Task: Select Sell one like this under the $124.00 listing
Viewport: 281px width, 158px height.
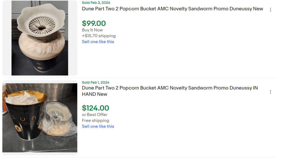Action: [x=98, y=126]
